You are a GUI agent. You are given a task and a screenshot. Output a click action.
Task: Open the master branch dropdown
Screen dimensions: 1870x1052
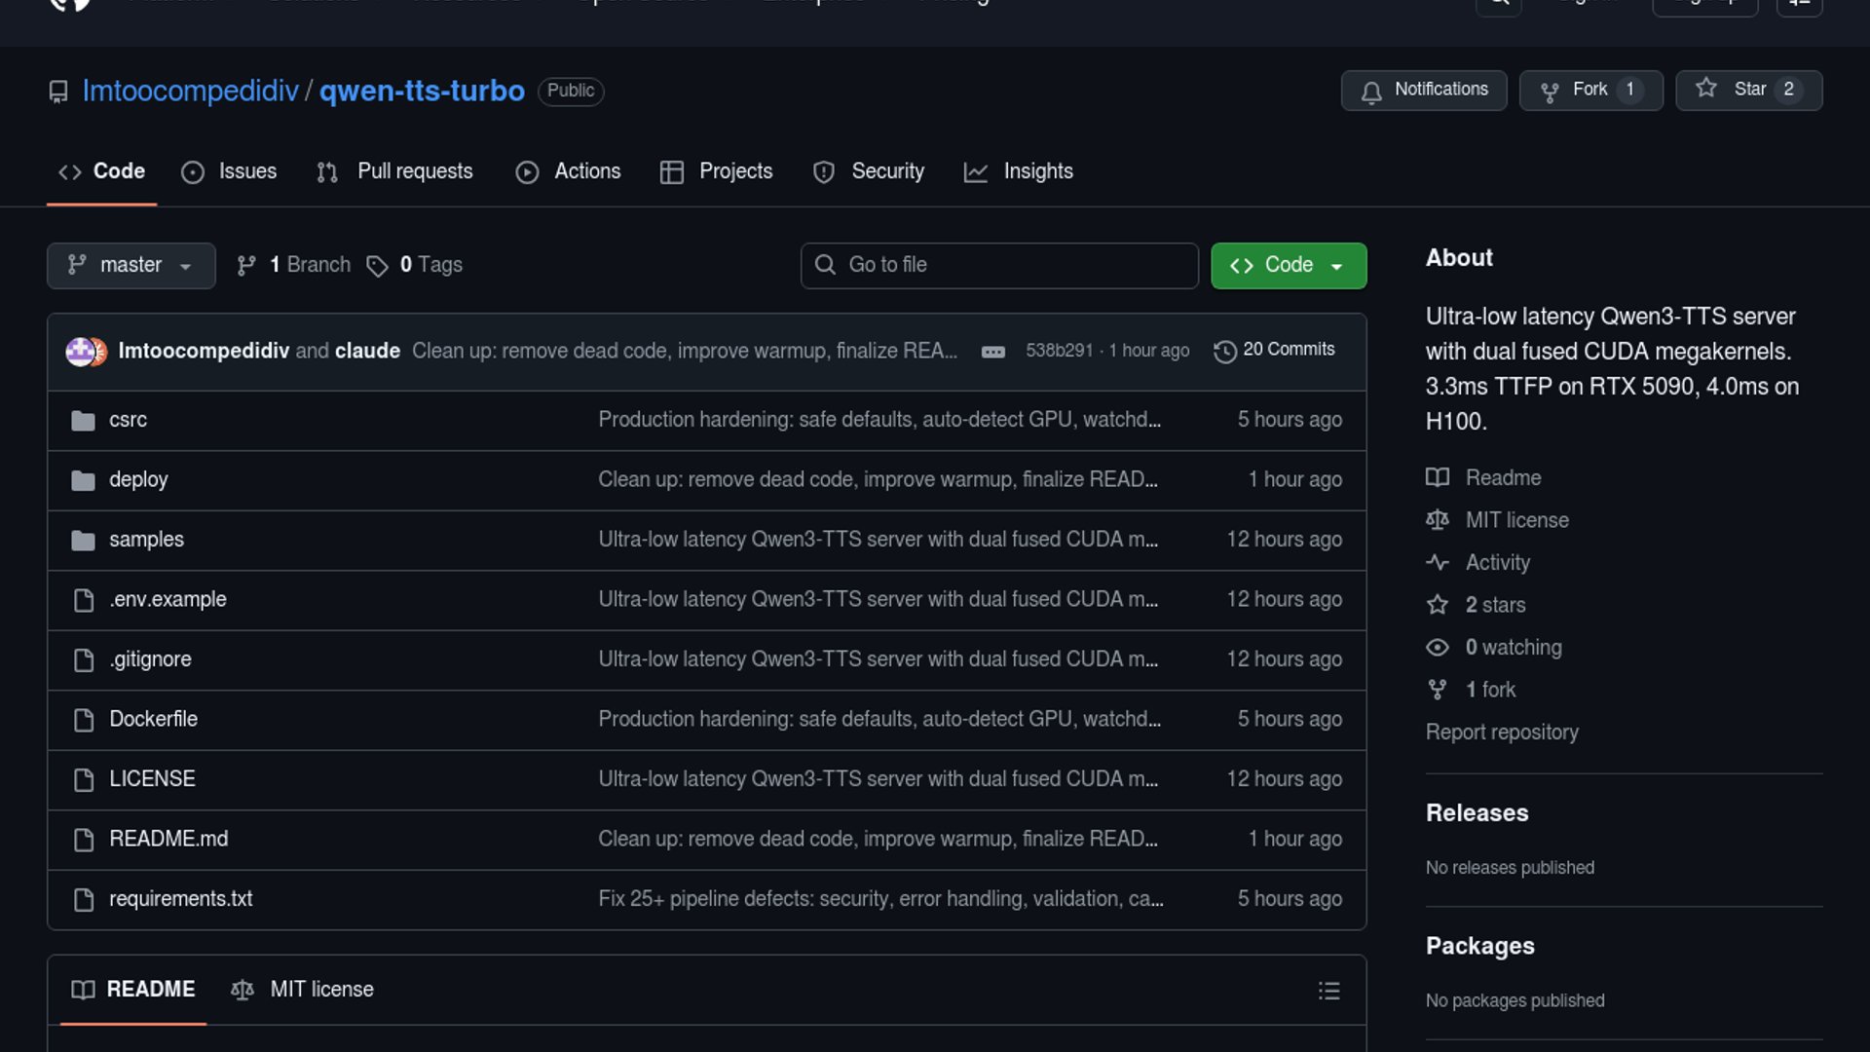point(131,265)
